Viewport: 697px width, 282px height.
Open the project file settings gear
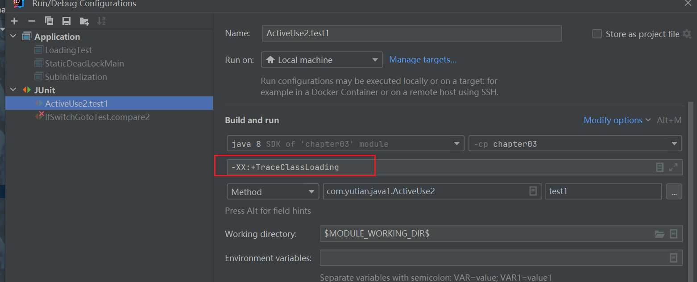coord(687,34)
